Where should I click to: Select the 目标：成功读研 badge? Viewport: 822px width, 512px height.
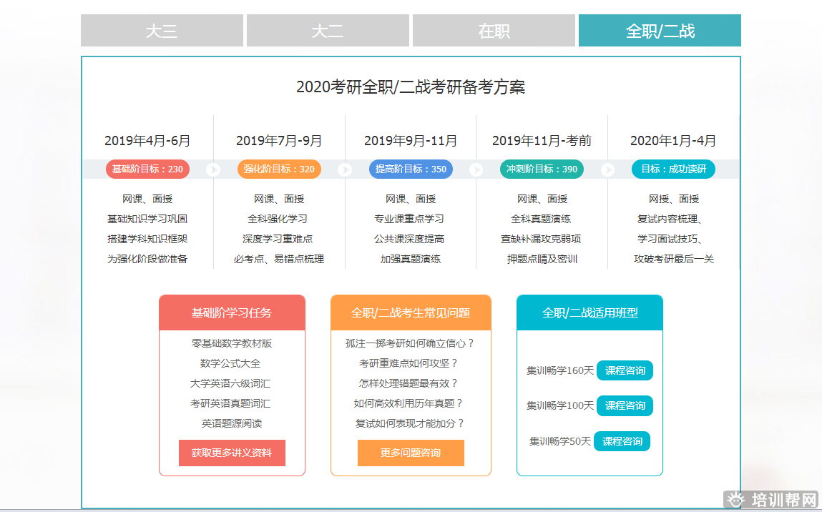pyautogui.click(x=673, y=169)
